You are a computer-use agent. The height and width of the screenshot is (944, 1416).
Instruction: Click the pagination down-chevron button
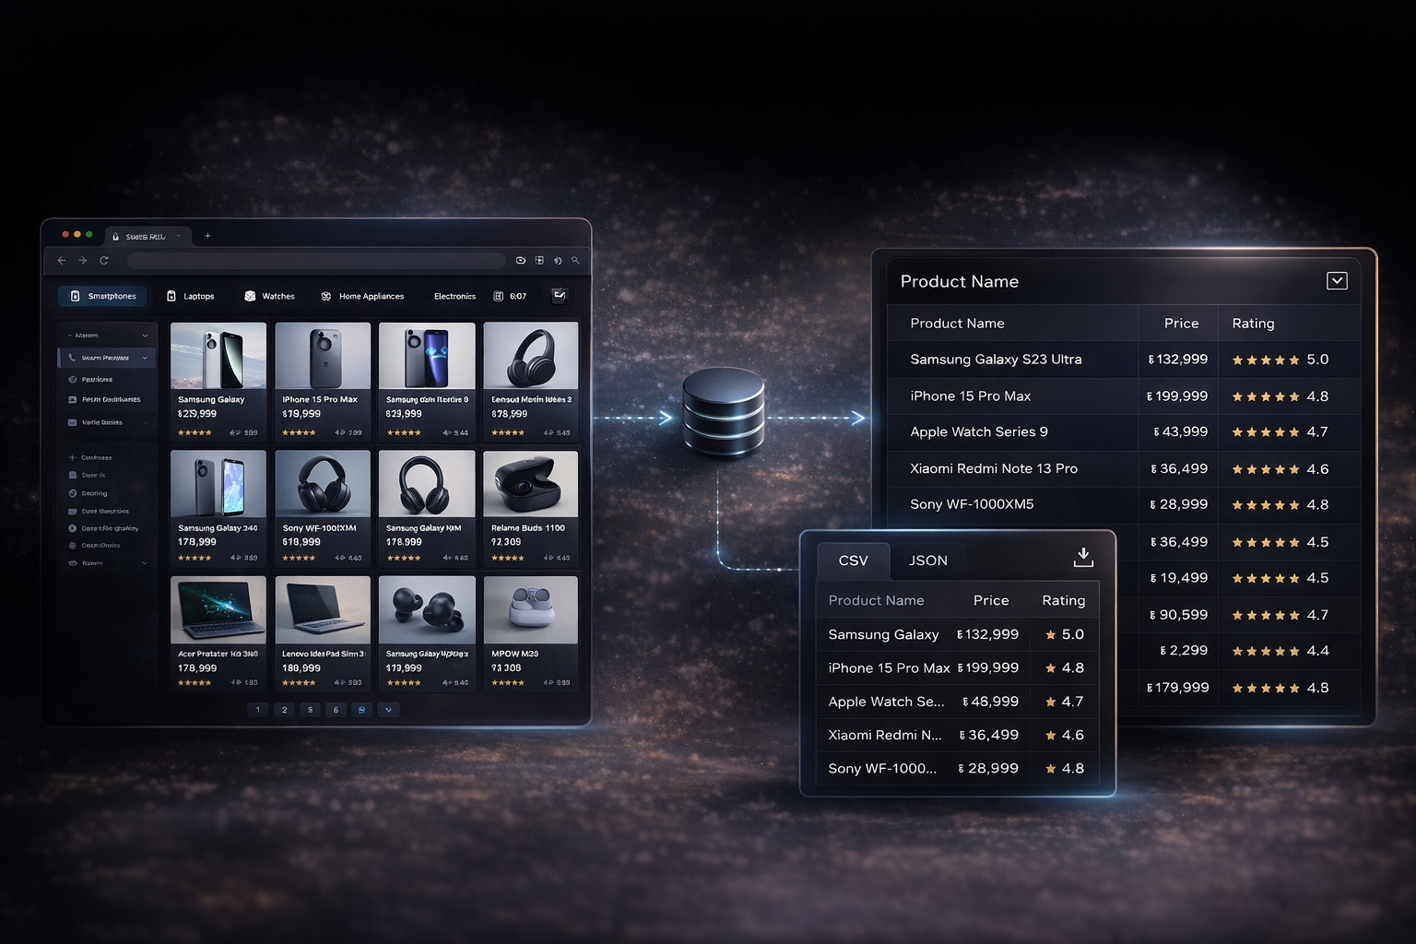388,710
